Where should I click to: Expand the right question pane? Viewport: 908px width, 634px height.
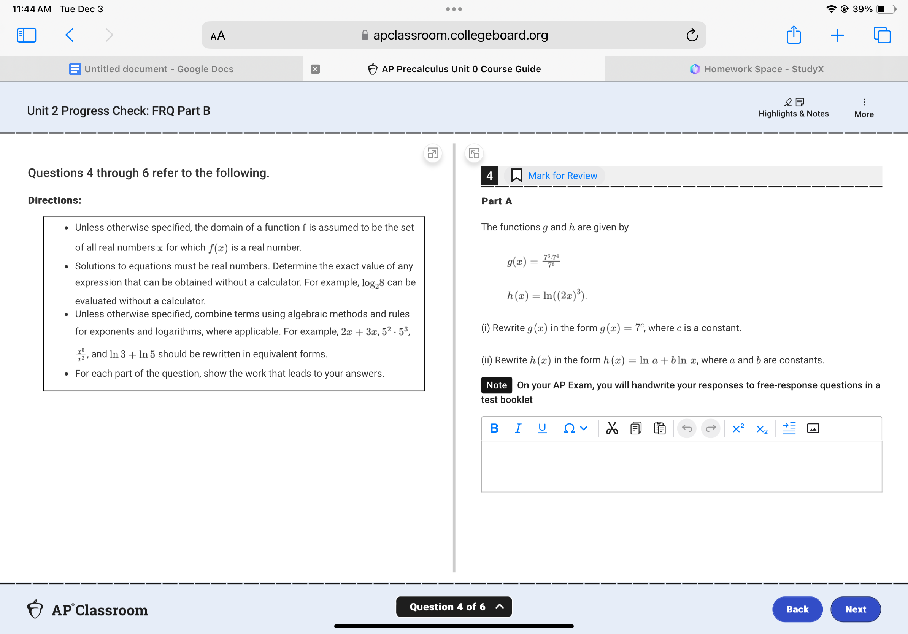click(x=474, y=153)
